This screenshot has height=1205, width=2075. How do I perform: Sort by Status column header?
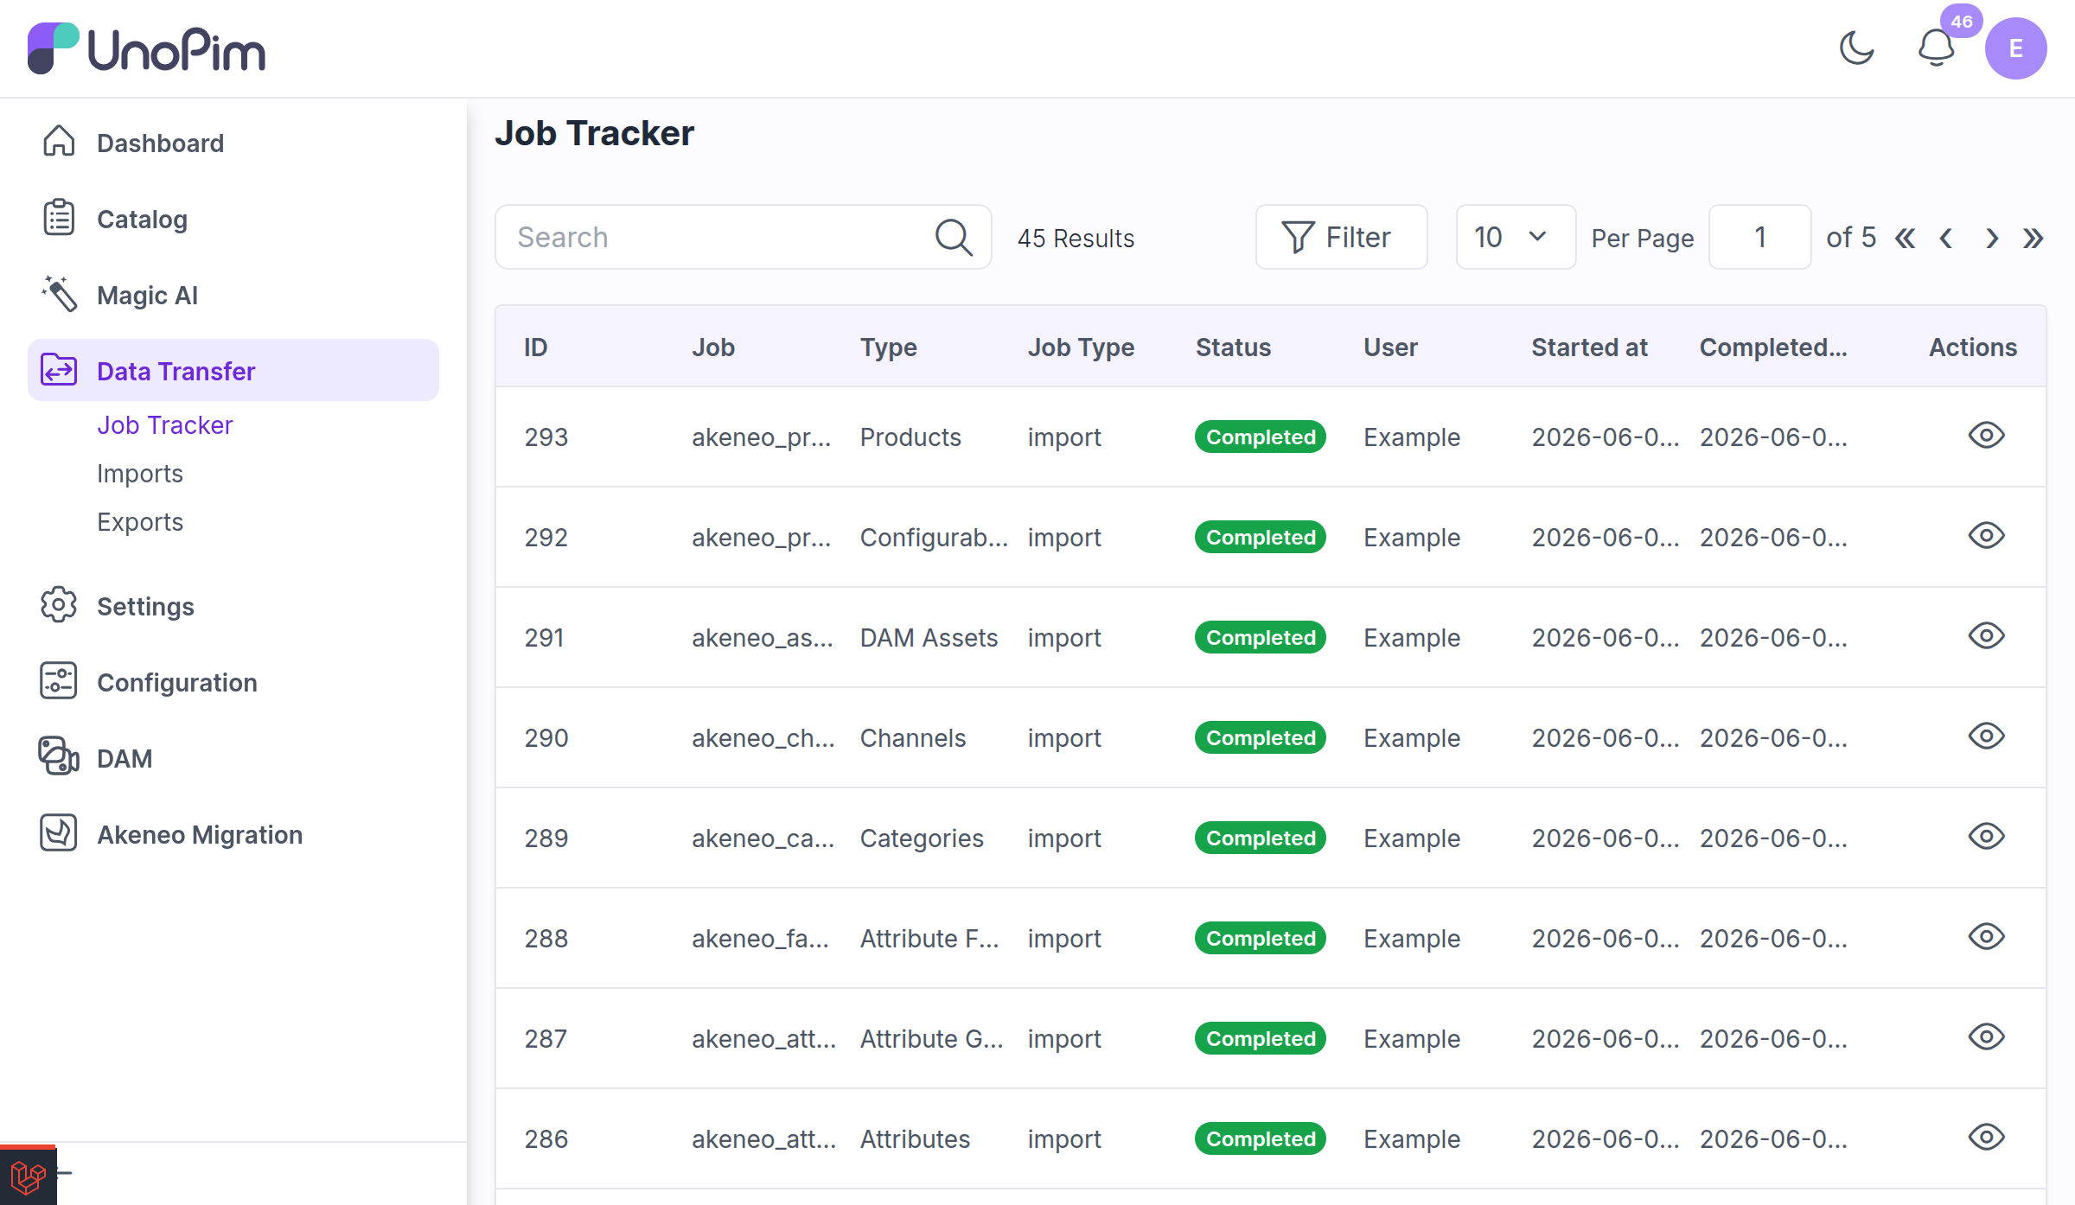1233,347
